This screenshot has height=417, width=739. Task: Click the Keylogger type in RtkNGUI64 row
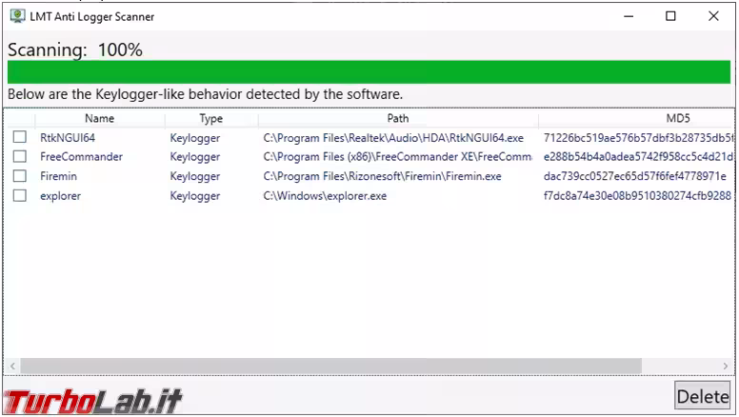[194, 138]
